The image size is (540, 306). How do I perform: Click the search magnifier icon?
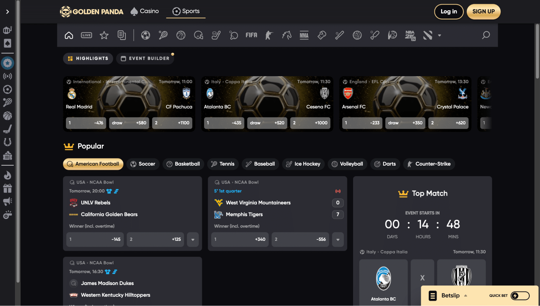486,35
